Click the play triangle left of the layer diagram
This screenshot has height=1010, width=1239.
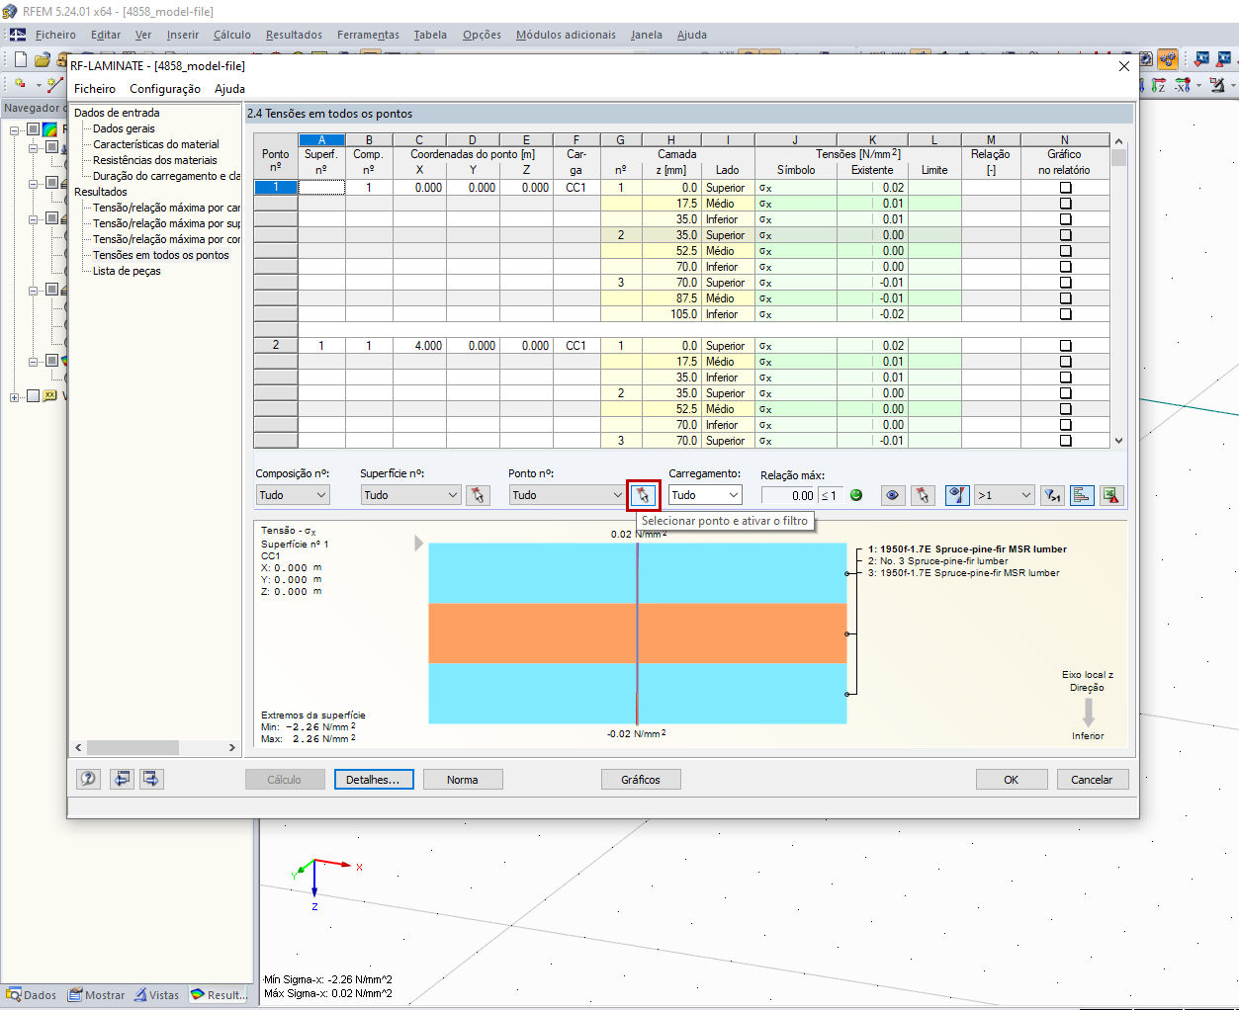(418, 544)
